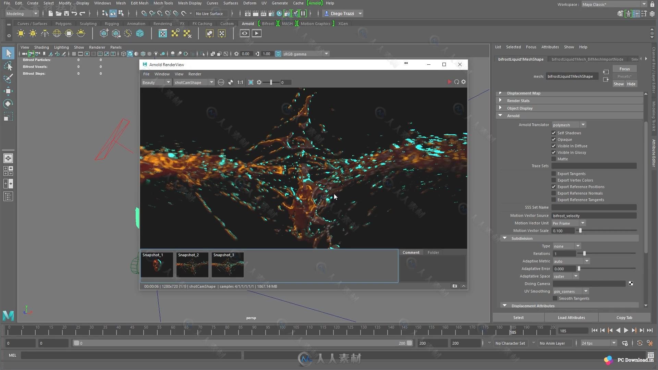Toggle Export Reference Positions checkbox

553,187
